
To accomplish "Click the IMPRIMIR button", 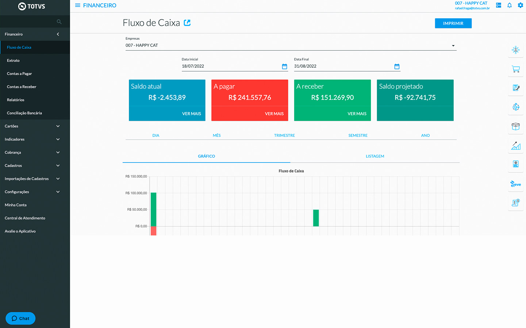I will coord(453,23).
